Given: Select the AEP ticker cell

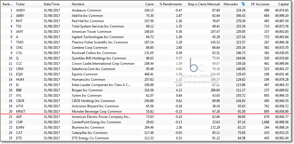Looking at the screenshot, I should click(19, 117).
